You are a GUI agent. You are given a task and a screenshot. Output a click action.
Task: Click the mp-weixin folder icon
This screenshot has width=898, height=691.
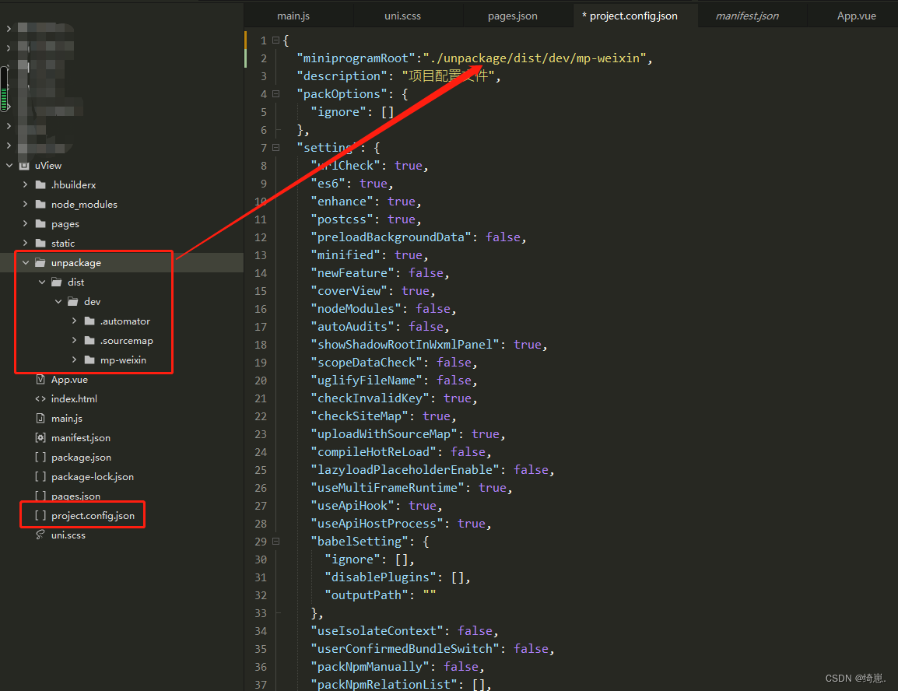89,360
